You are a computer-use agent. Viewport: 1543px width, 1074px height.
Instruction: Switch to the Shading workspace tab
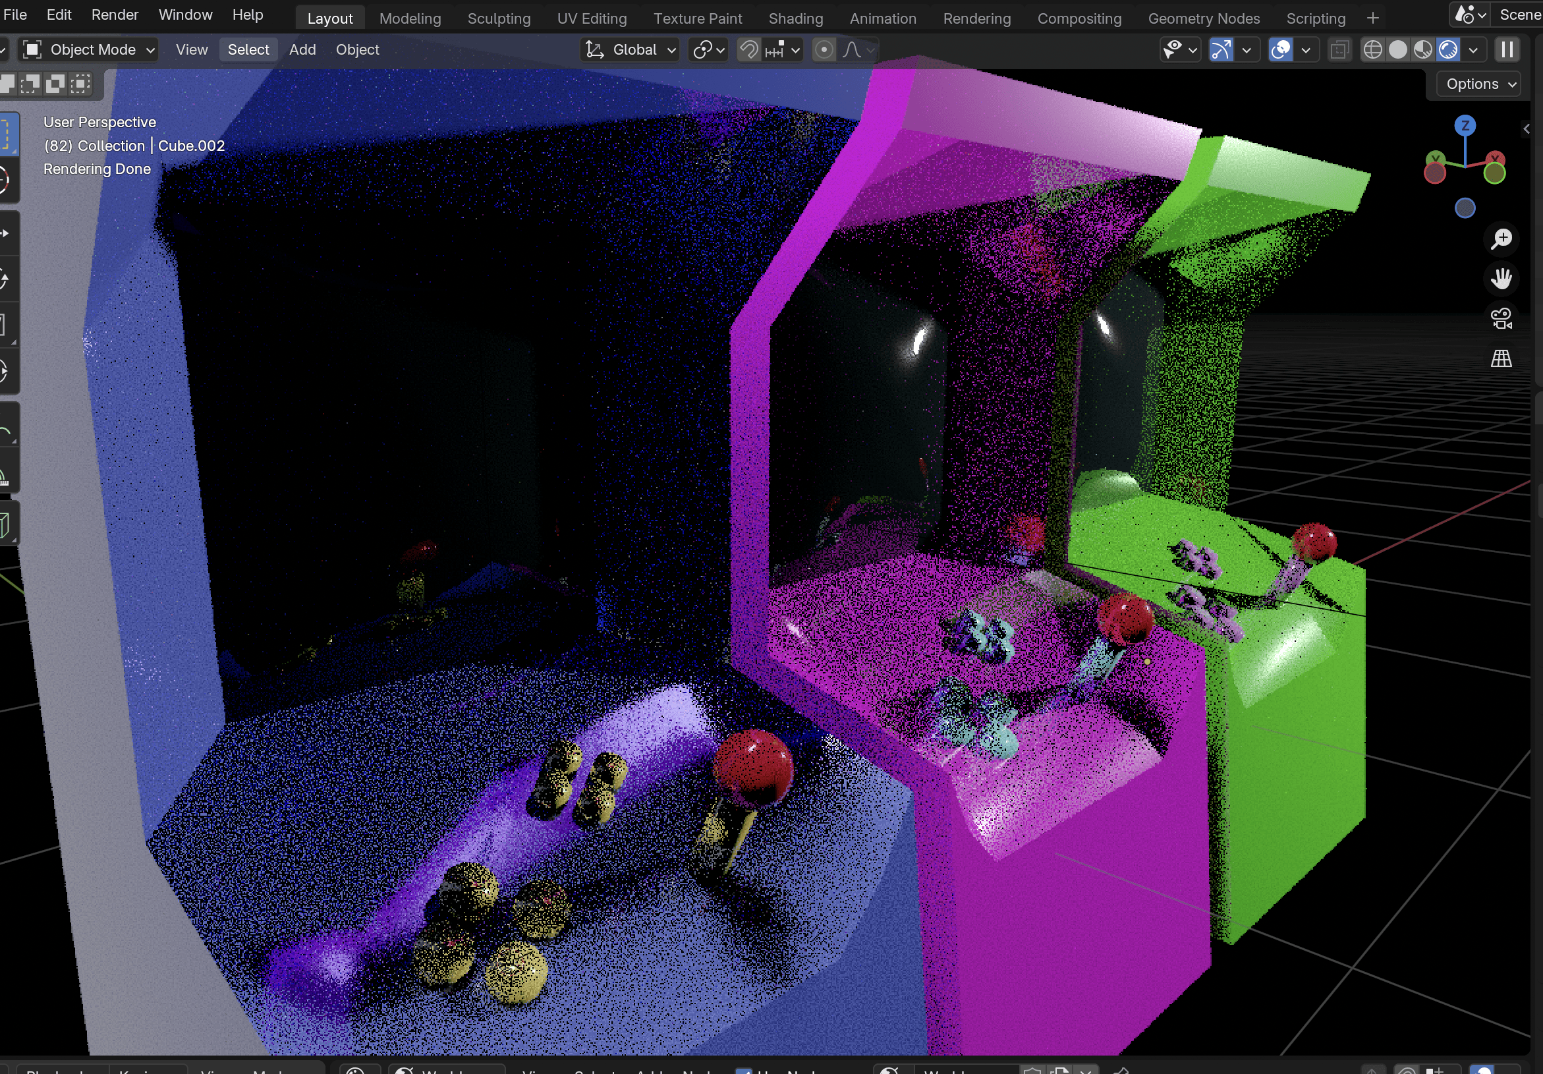pyautogui.click(x=796, y=18)
